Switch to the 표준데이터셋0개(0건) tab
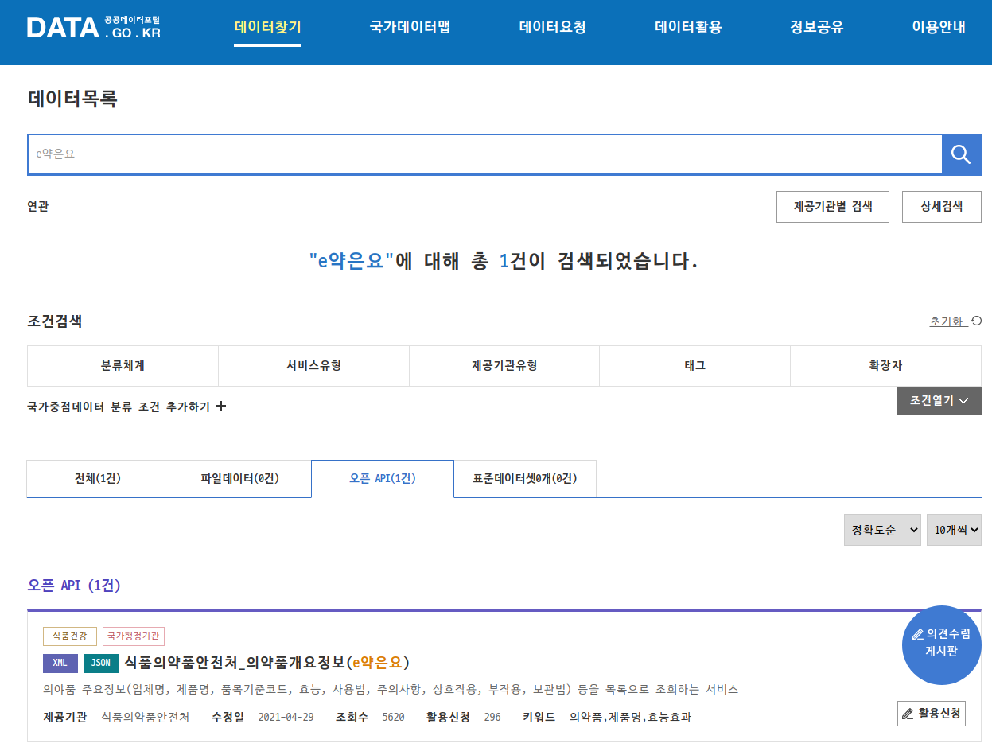The image size is (992, 755). [525, 479]
